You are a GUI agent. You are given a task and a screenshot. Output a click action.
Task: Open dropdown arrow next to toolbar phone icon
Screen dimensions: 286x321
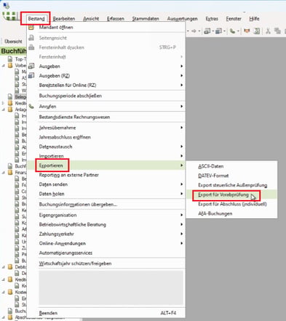tap(238, 31)
